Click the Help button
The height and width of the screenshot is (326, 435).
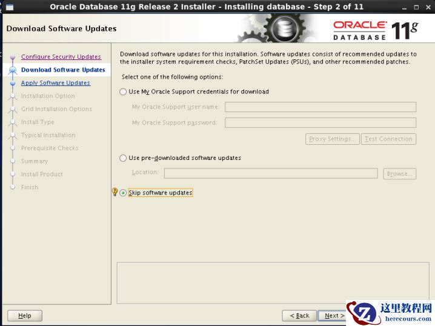(25, 316)
